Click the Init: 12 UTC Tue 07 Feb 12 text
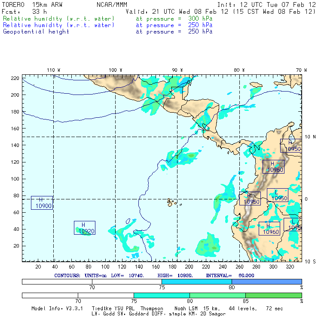The height and width of the screenshot is (318, 318). pos(266,5)
